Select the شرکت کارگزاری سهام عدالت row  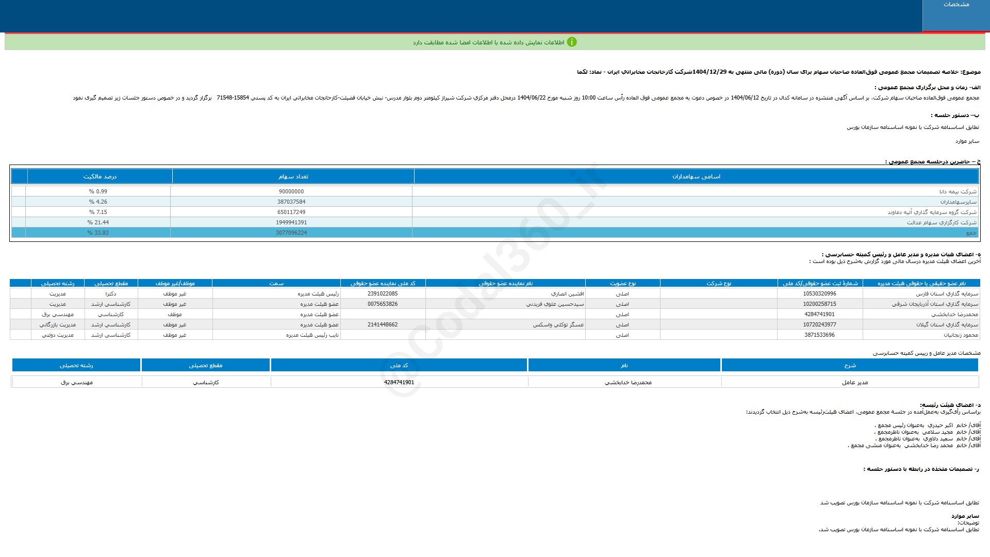[942, 222]
